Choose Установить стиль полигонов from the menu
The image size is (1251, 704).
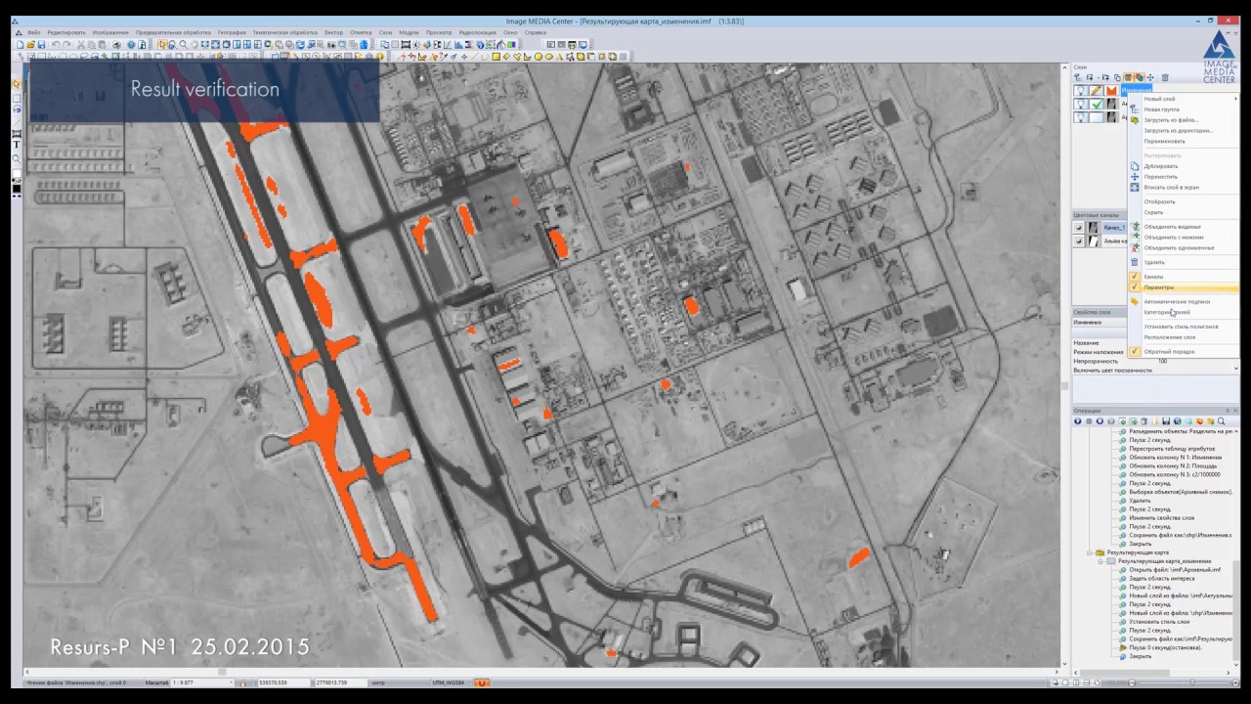point(1183,327)
